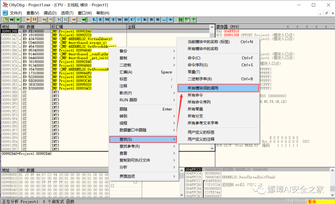Select 所有参考文本字串 submenu entry

(218, 123)
